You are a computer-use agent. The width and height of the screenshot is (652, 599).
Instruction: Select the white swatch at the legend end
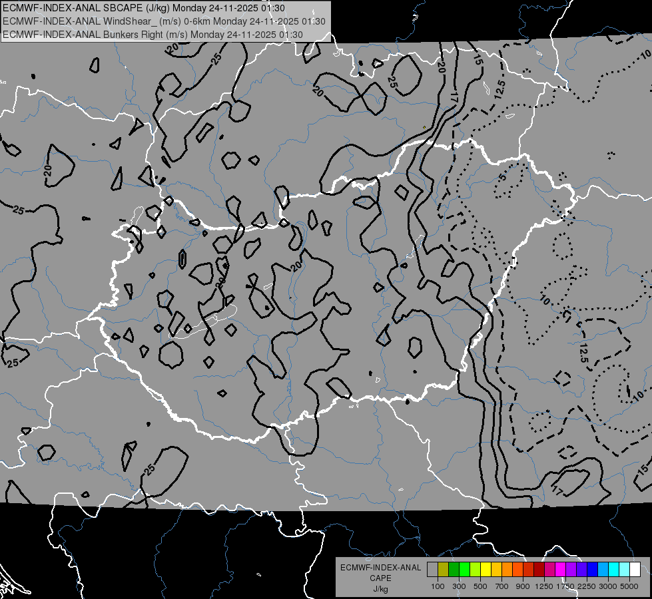[635, 570]
